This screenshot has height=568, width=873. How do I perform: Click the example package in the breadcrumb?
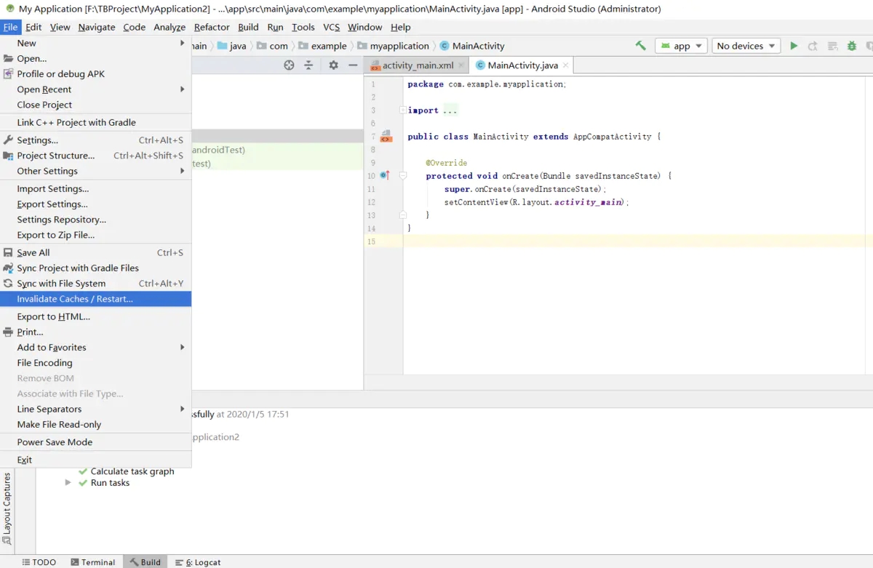322,46
